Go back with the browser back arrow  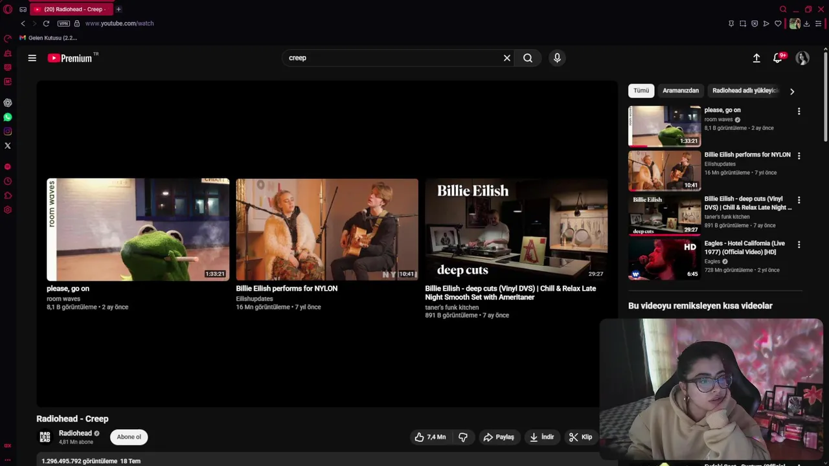click(23, 23)
